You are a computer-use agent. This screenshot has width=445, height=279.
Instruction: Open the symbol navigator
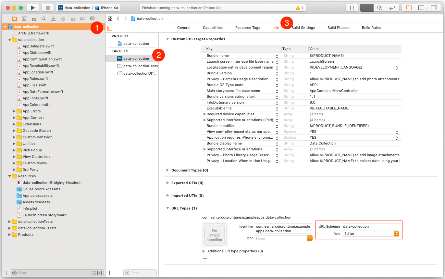click(34, 19)
